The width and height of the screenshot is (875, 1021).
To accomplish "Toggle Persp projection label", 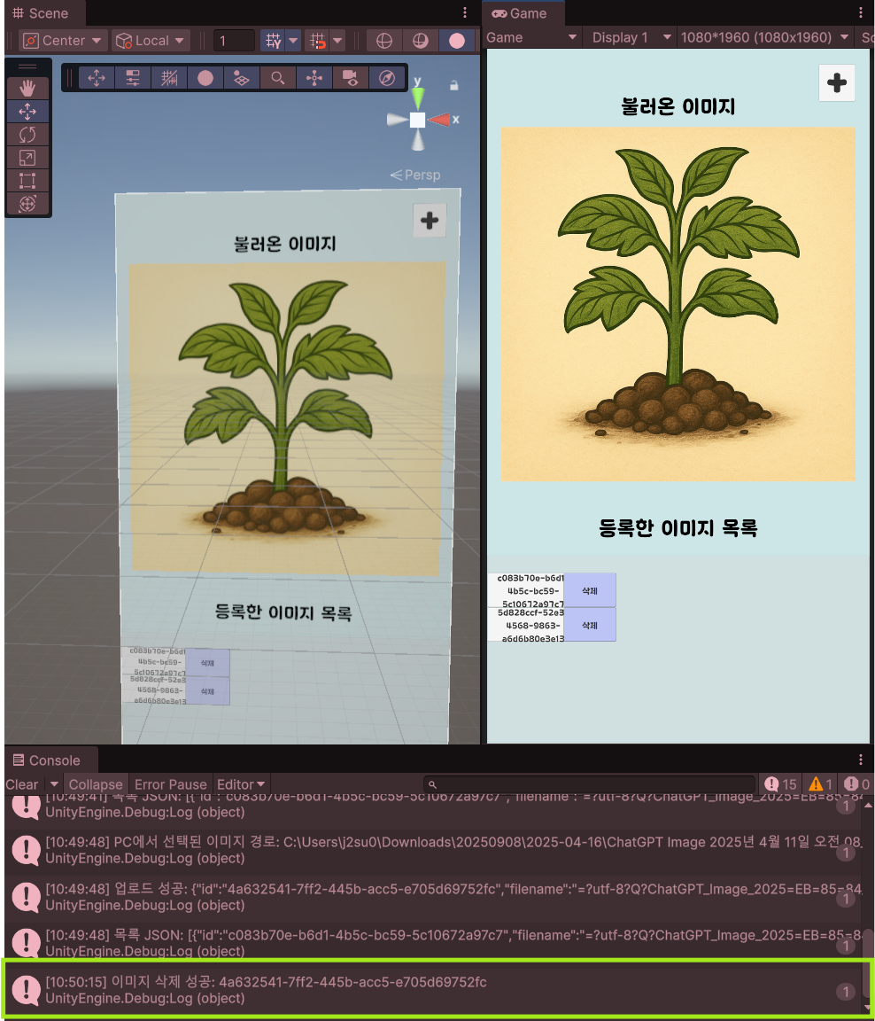I will [415, 175].
